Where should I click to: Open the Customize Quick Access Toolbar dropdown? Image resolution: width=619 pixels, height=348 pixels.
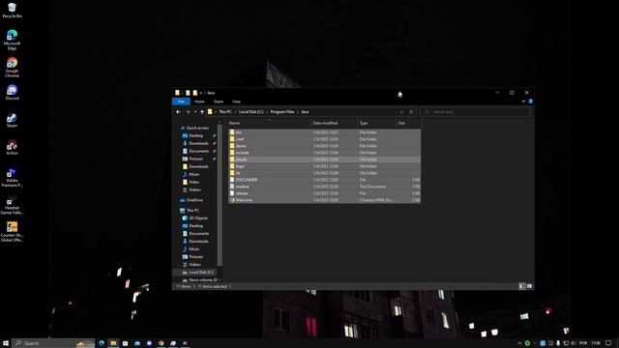(x=201, y=93)
